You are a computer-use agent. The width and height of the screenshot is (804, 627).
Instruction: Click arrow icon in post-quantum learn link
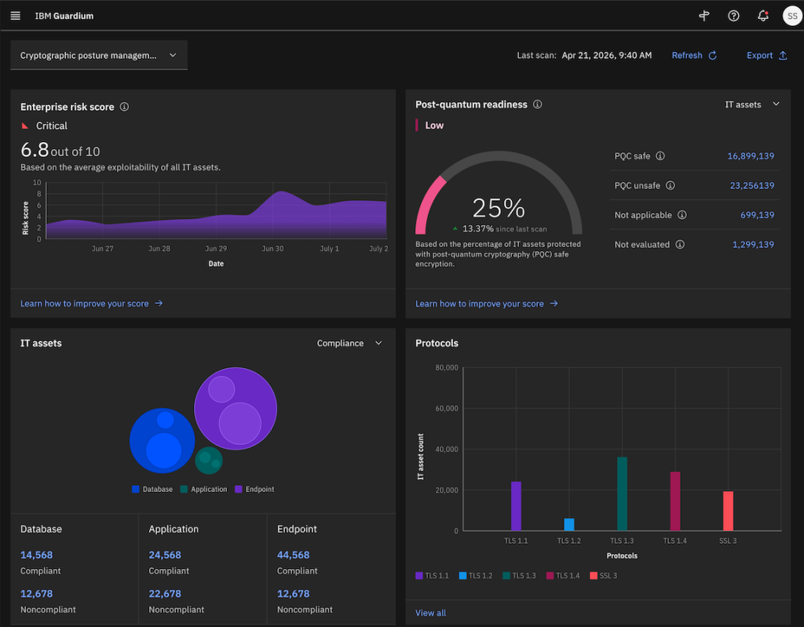pos(554,304)
